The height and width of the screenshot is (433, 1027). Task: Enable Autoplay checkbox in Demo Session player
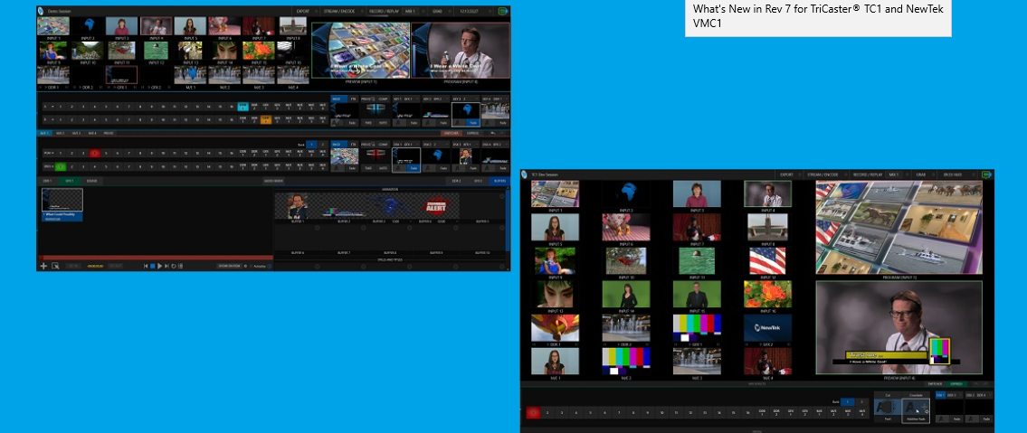(x=252, y=266)
